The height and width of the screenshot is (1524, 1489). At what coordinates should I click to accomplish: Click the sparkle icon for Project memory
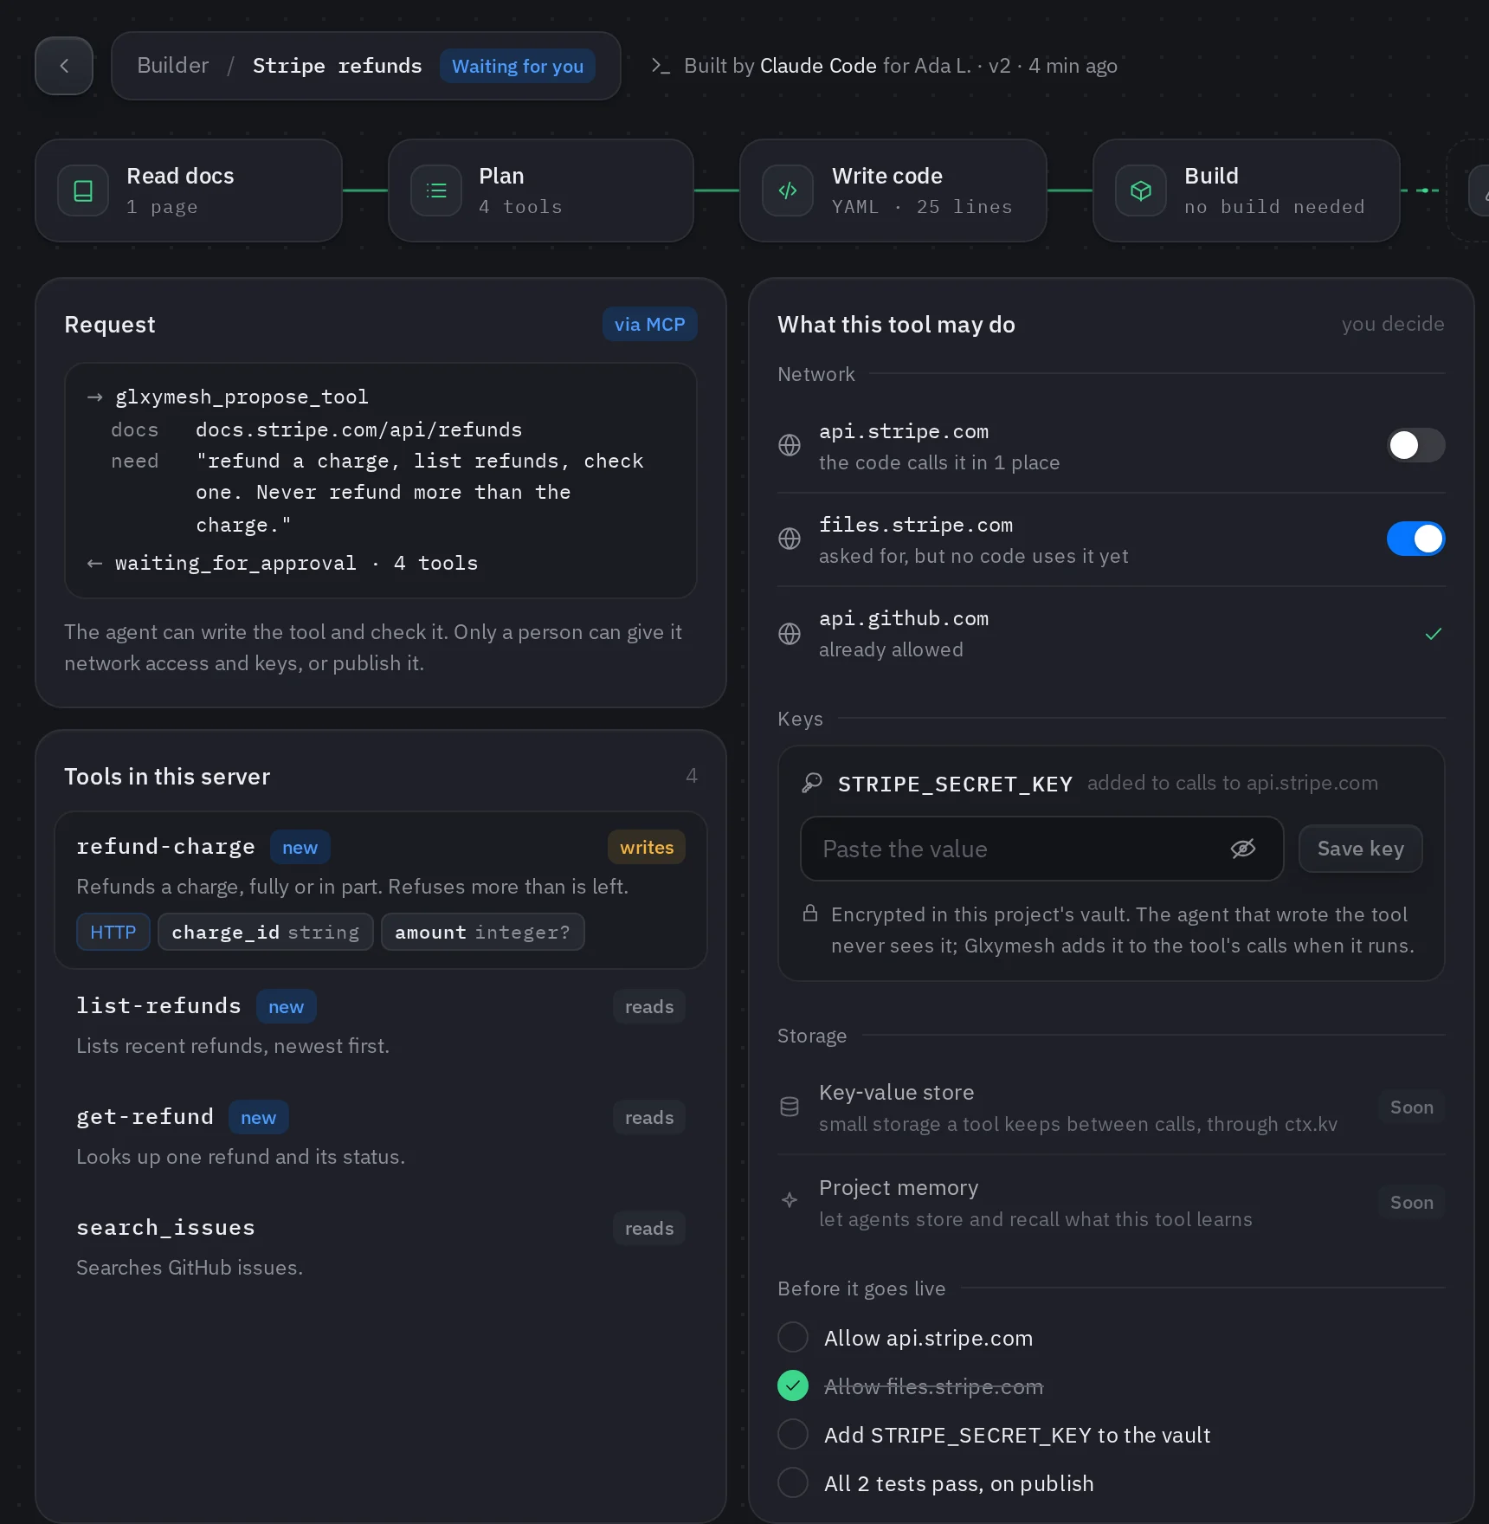pos(790,1200)
